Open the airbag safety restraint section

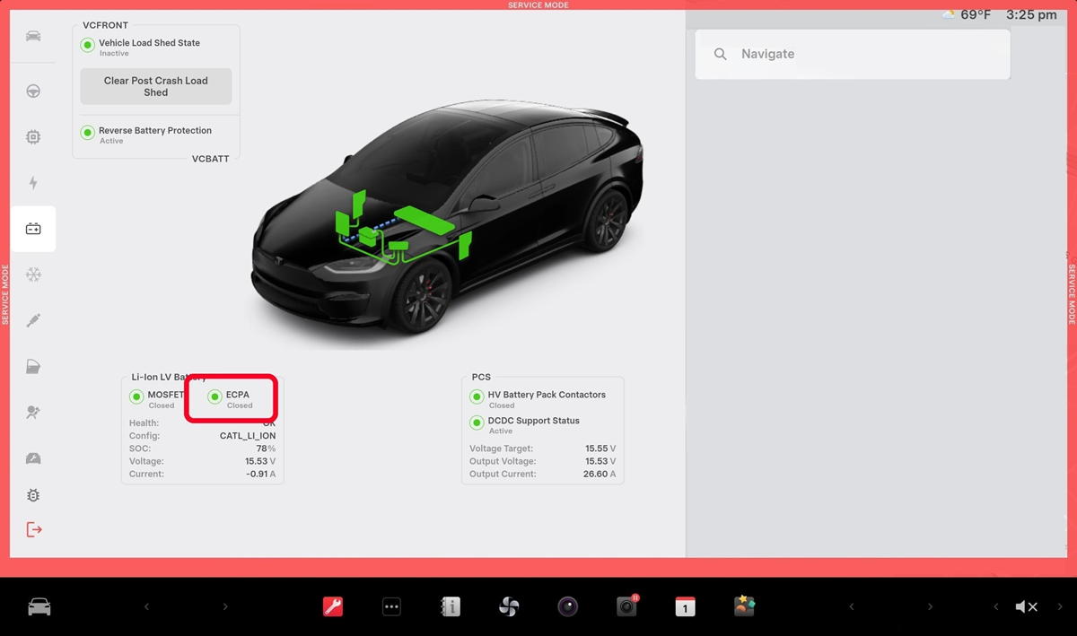[x=33, y=412]
